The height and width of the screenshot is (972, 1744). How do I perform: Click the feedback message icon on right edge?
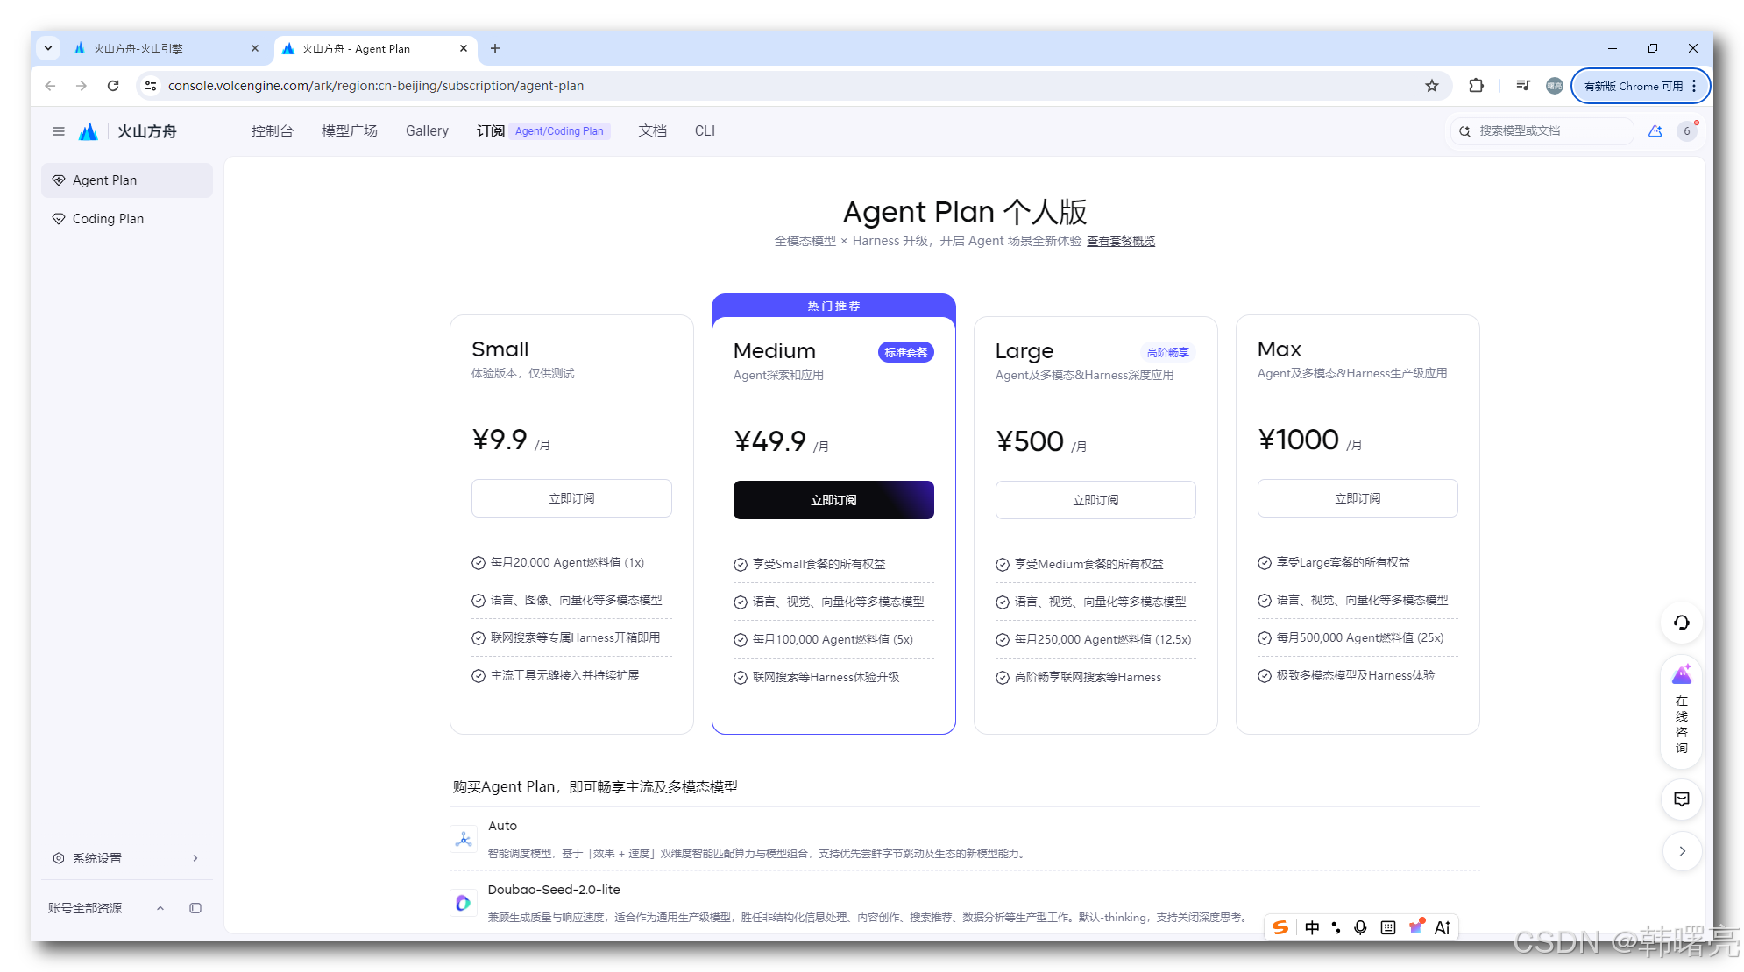[x=1681, y=799]
